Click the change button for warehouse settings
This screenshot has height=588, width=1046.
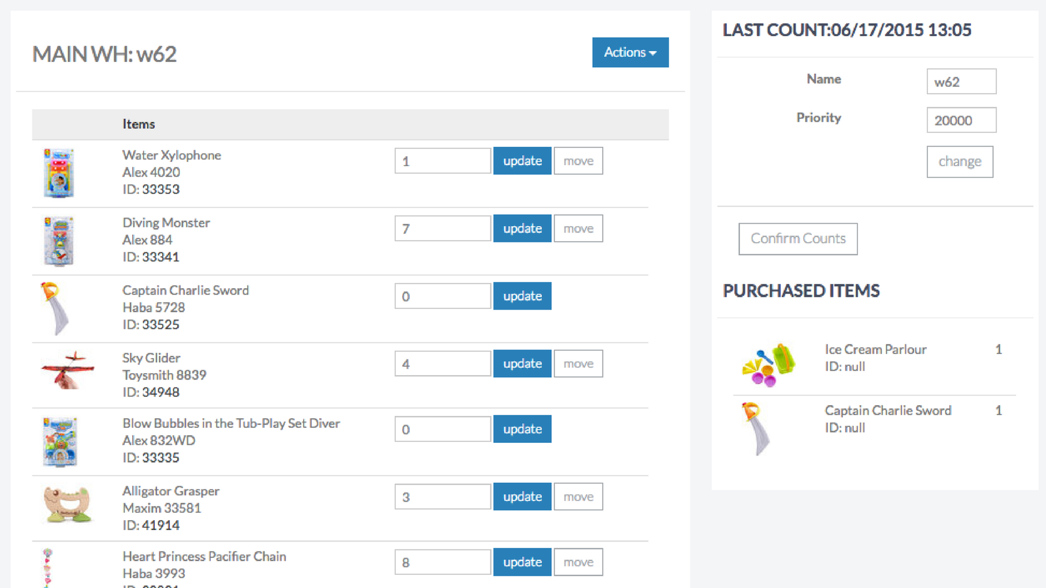(x=960, y=161)
